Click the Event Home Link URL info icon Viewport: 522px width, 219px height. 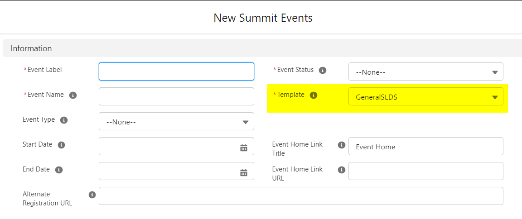pyautogui.click(x=341, y=170)
